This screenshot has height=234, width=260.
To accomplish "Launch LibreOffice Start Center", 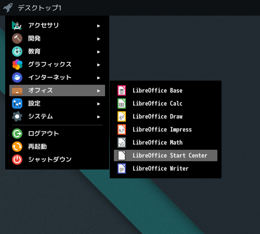I will point(165,155).
